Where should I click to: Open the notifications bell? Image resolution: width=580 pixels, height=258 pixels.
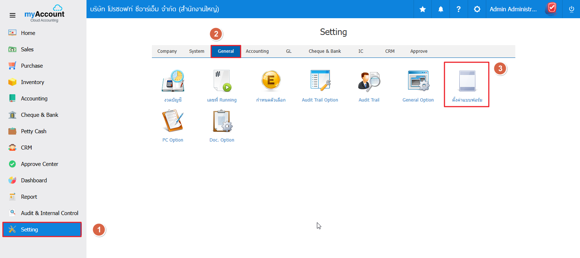[440, 9]
